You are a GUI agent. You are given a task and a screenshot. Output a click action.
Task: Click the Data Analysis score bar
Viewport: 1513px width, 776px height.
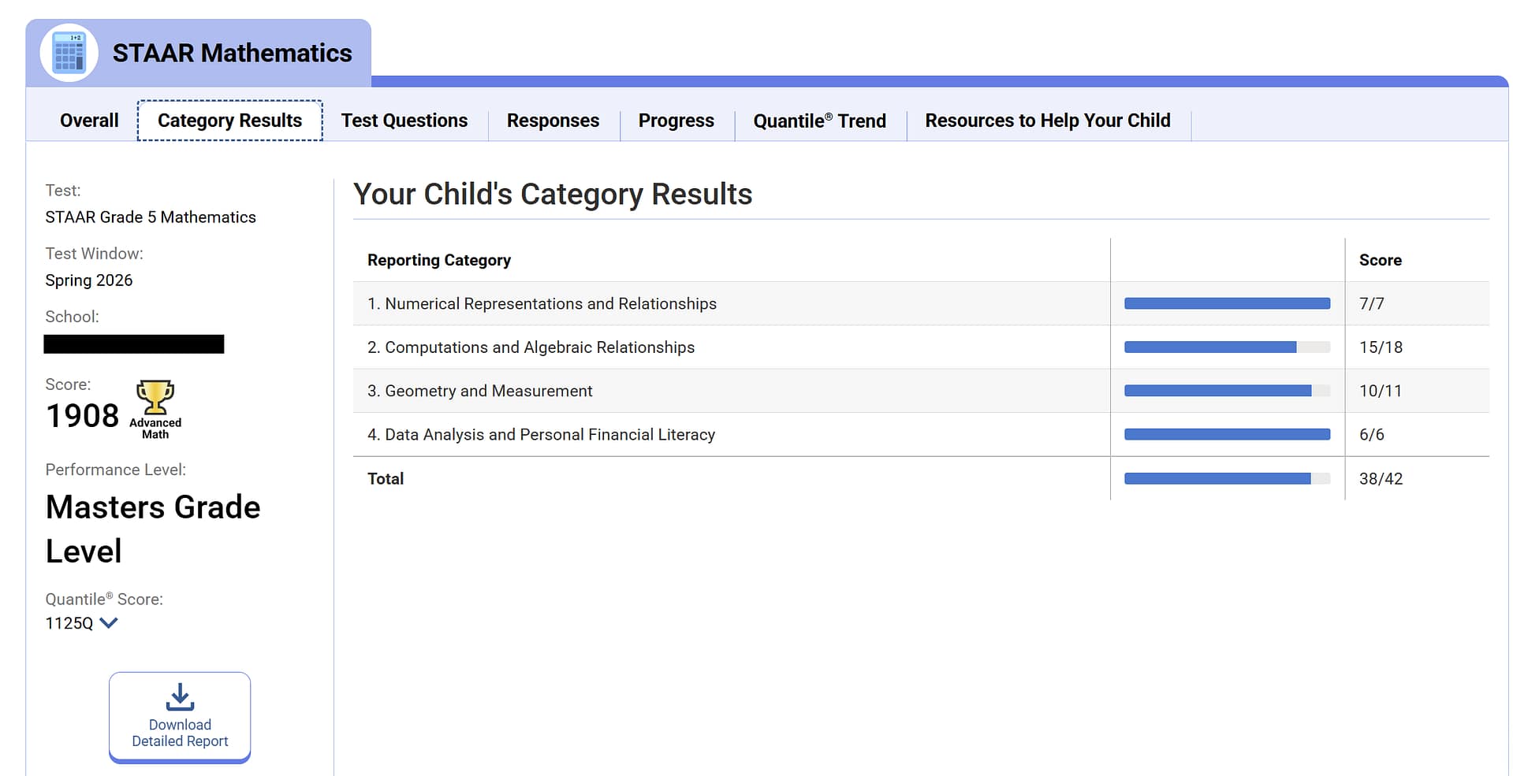(x=1227, y=434)
